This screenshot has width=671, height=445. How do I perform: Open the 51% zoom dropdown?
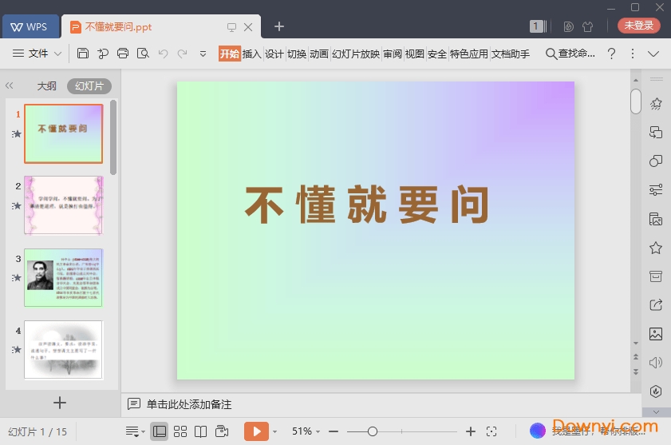306,431
